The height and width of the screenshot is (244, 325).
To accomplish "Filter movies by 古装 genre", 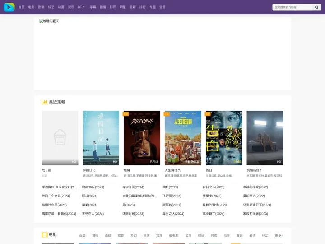I will tap(82, 235).
